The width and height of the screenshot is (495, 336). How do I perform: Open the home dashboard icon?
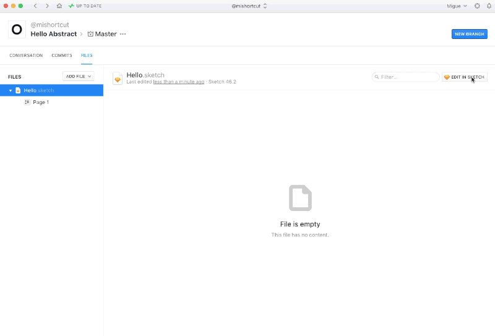[x=59, y=6]
